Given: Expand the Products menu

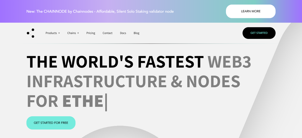Looking at the screenshot, I should [x=52, y=33].
